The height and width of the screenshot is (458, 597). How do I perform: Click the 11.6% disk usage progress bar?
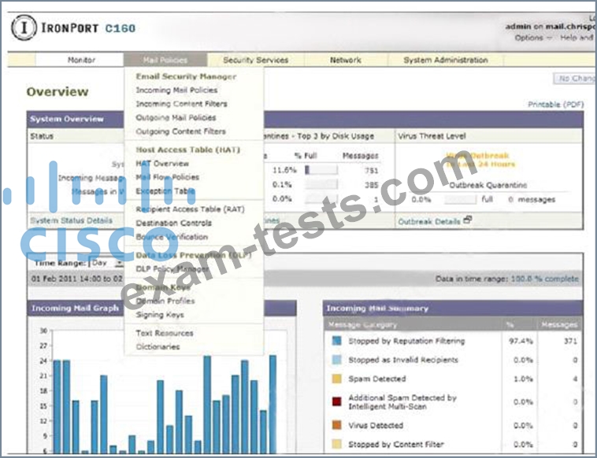[321, 170]
